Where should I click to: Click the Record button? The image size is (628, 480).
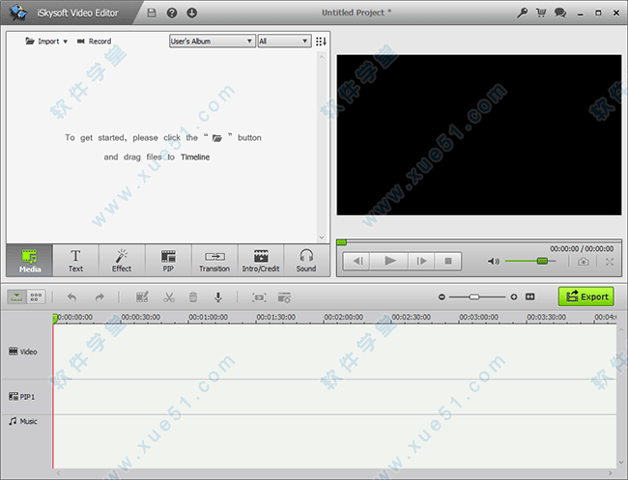coord(94,42)
